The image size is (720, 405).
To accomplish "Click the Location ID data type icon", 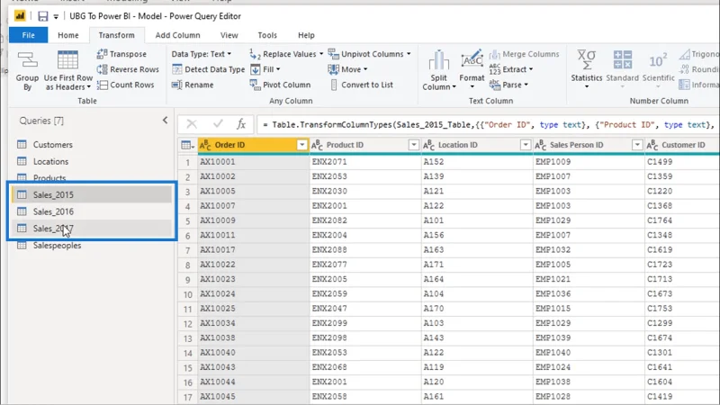I will 428,145.
